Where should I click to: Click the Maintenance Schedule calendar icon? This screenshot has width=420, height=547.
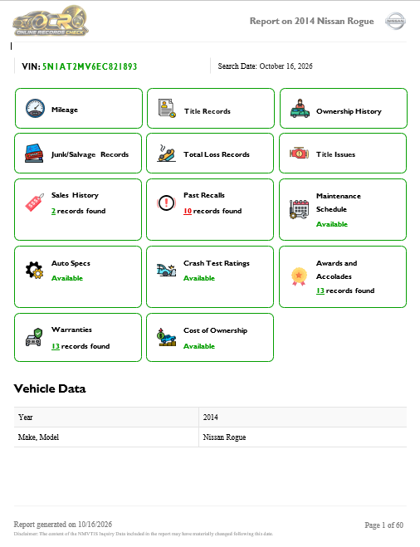[x=299, y=209]
